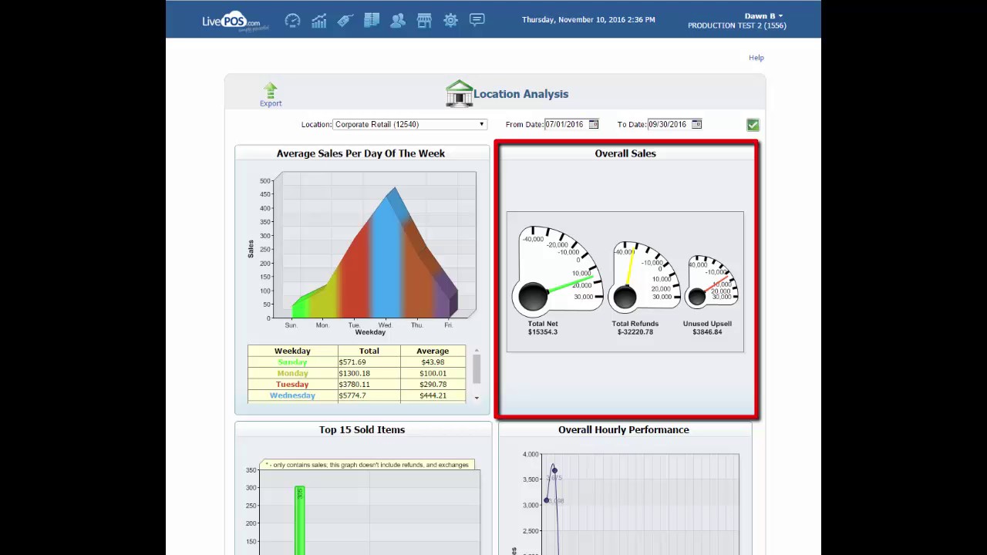Click the Average Sales Per Day panel title

point(361,153)
